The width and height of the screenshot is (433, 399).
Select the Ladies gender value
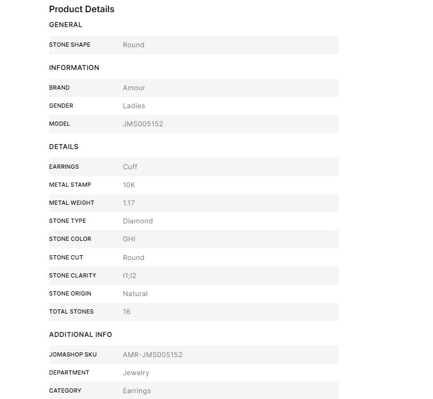pos(134,106)
